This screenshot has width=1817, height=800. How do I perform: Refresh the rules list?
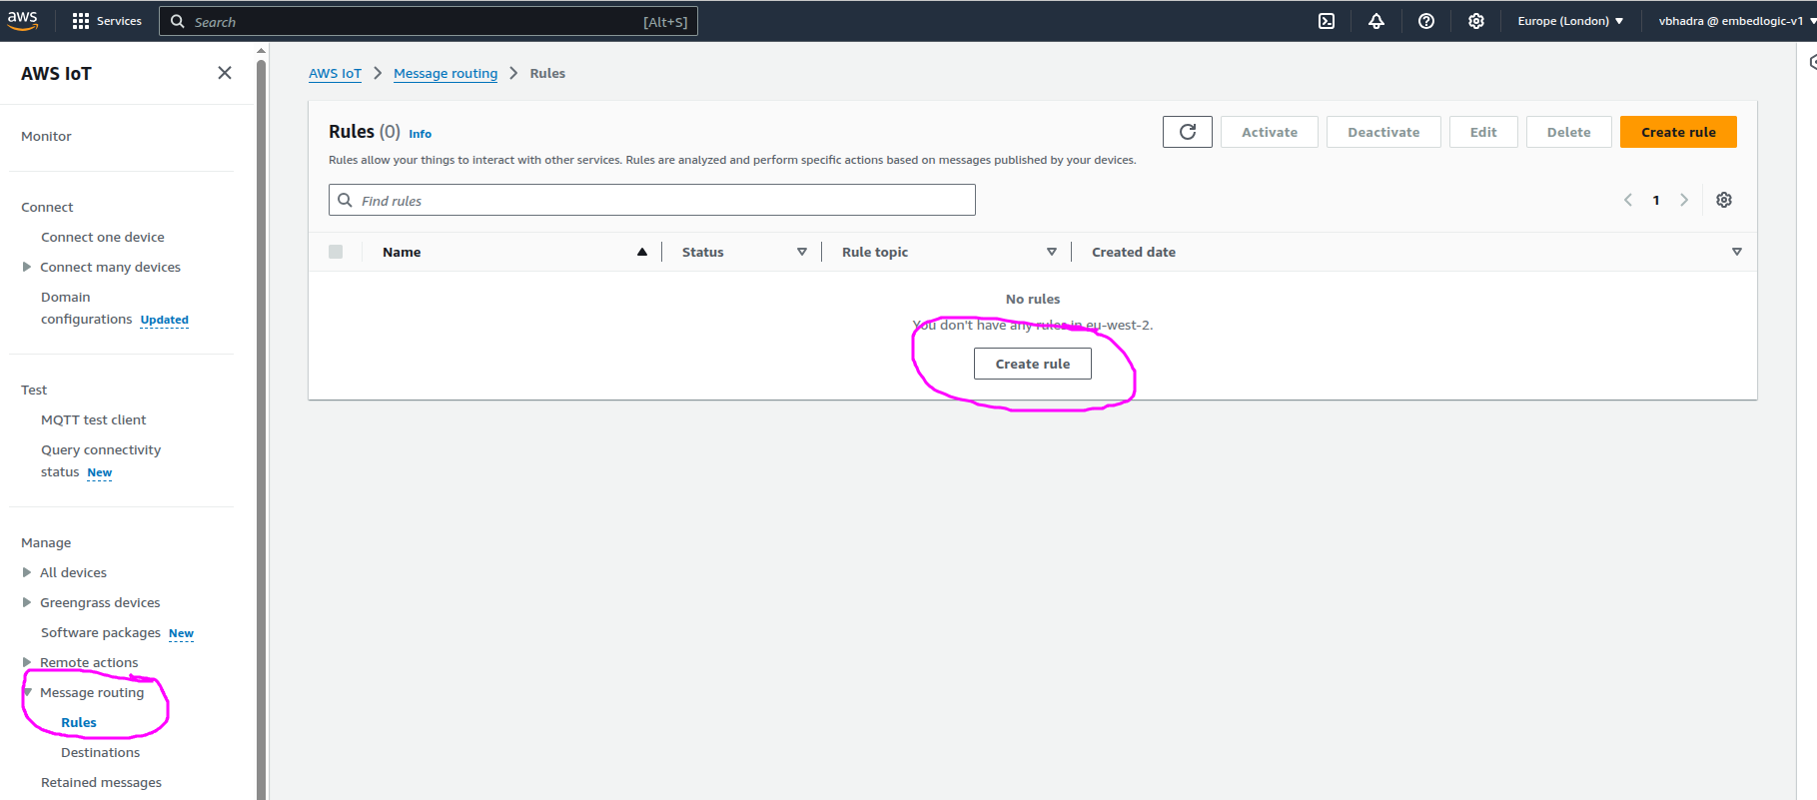1187,132
